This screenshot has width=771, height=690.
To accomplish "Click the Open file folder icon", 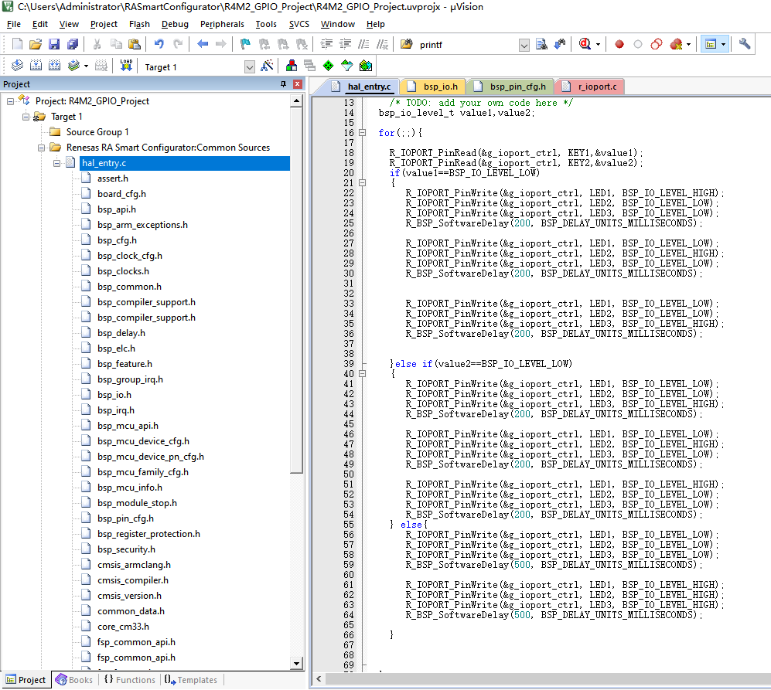I will 36,44.
